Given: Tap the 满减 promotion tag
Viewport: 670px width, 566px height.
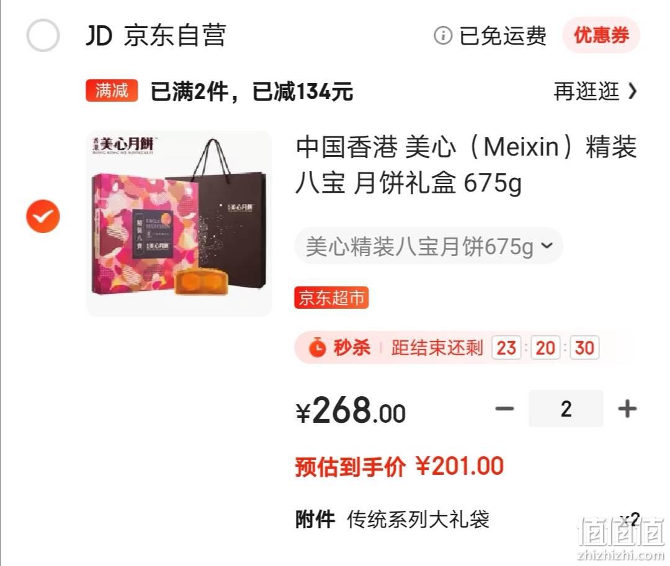Looking at the screenshot, I should [112, 91].
